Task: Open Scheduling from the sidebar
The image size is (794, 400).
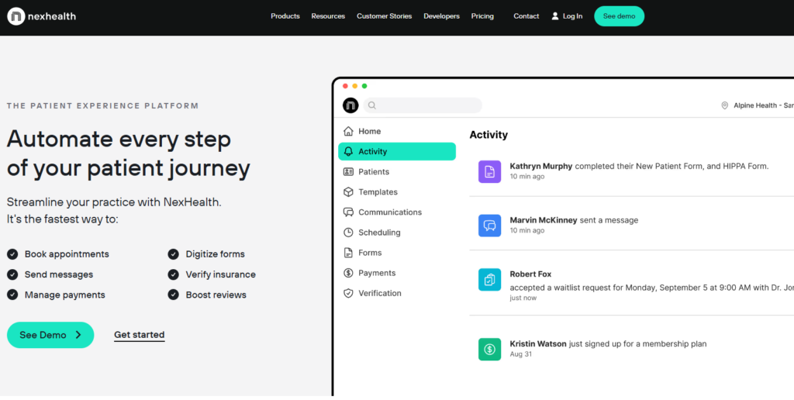Action: (379, 233)
